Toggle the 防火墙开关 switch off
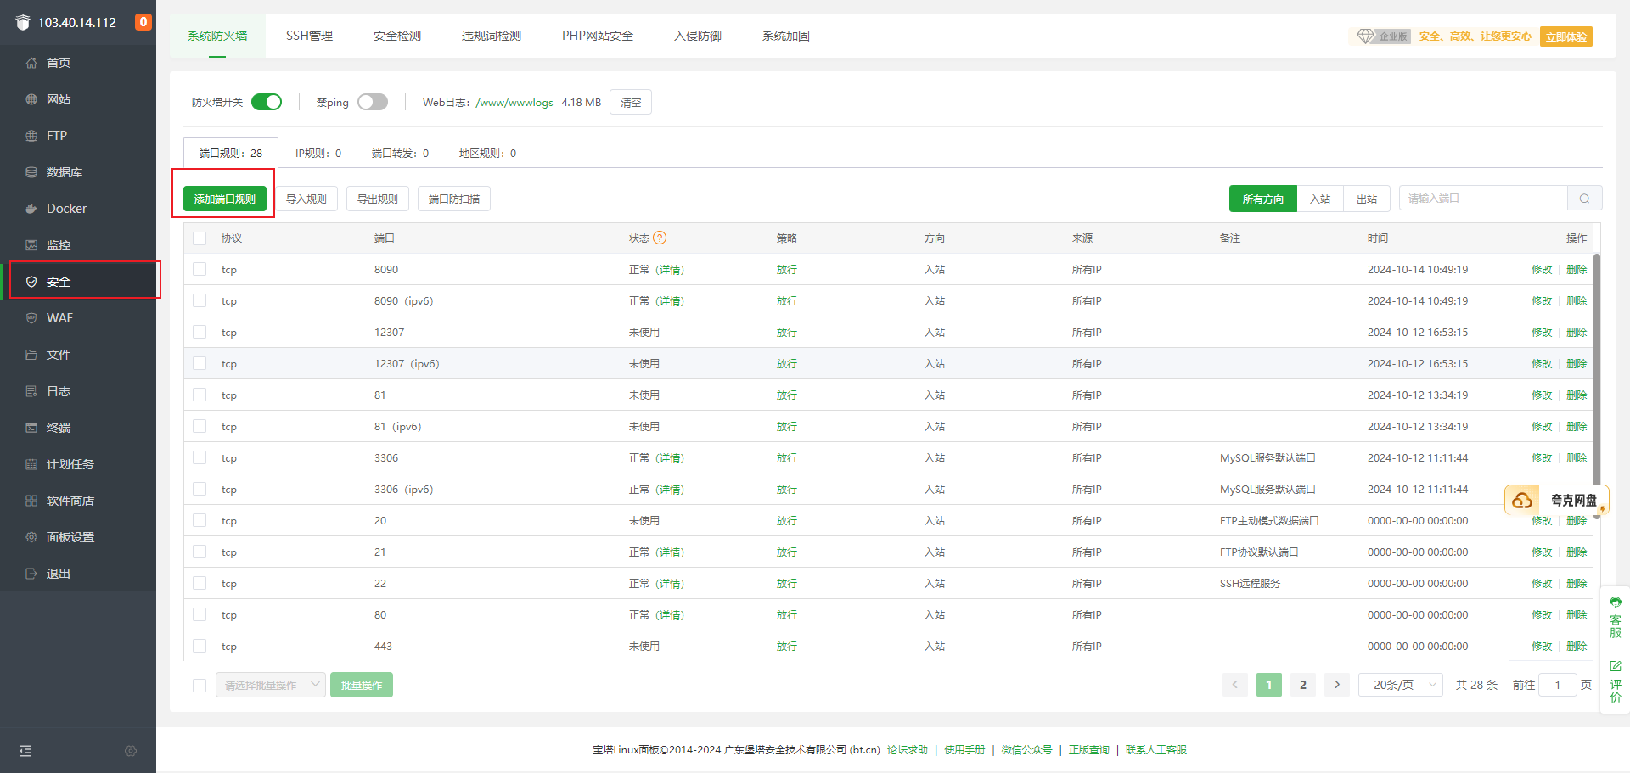1630x773 pixels. click(x=267, y=102)
